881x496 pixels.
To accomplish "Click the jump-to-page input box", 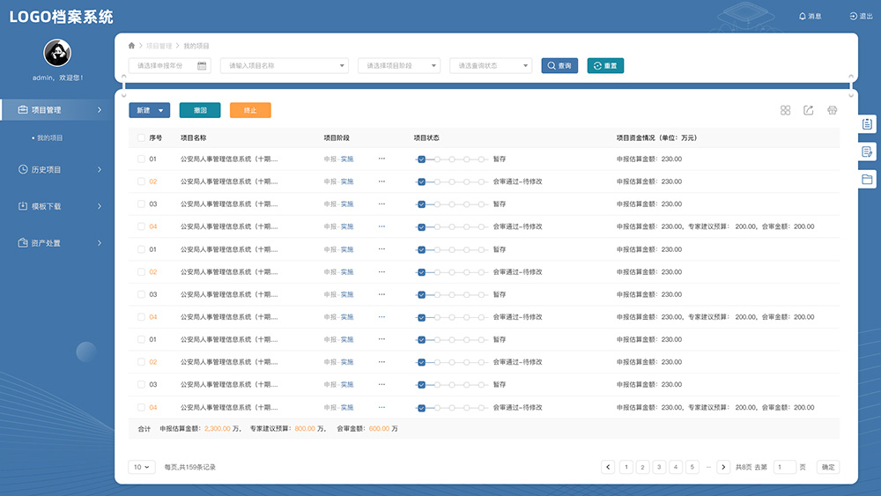I will [x=785, y=467].
